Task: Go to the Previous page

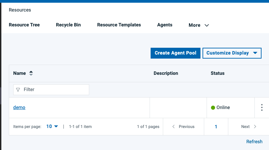Action: (184, 127)
